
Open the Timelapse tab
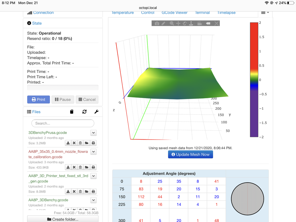226,13
